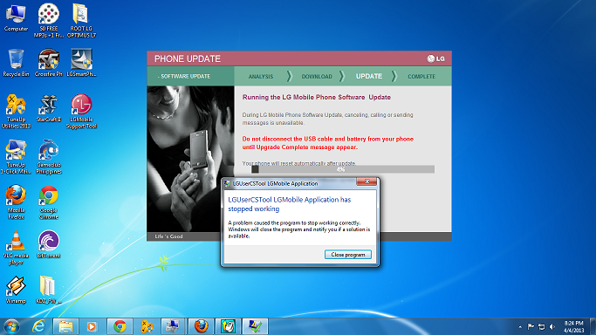Launch Google Chrome from desktop
The image size is (596, 335).
(49, 202)
